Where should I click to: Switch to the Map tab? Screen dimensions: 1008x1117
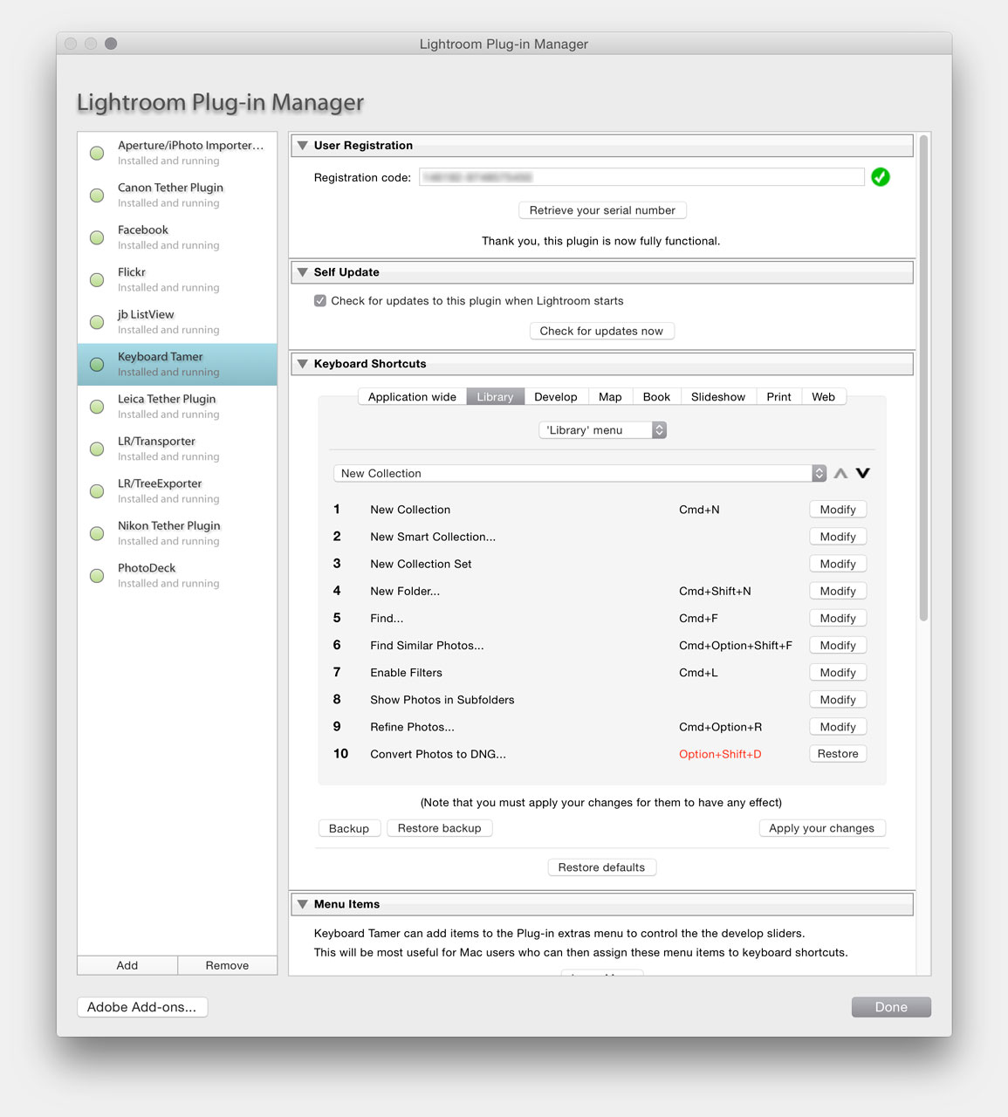(610, 397)
